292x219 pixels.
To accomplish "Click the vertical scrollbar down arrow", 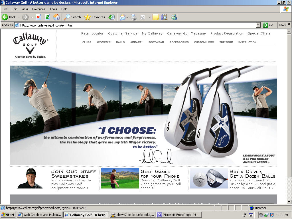I will (289, 202).
